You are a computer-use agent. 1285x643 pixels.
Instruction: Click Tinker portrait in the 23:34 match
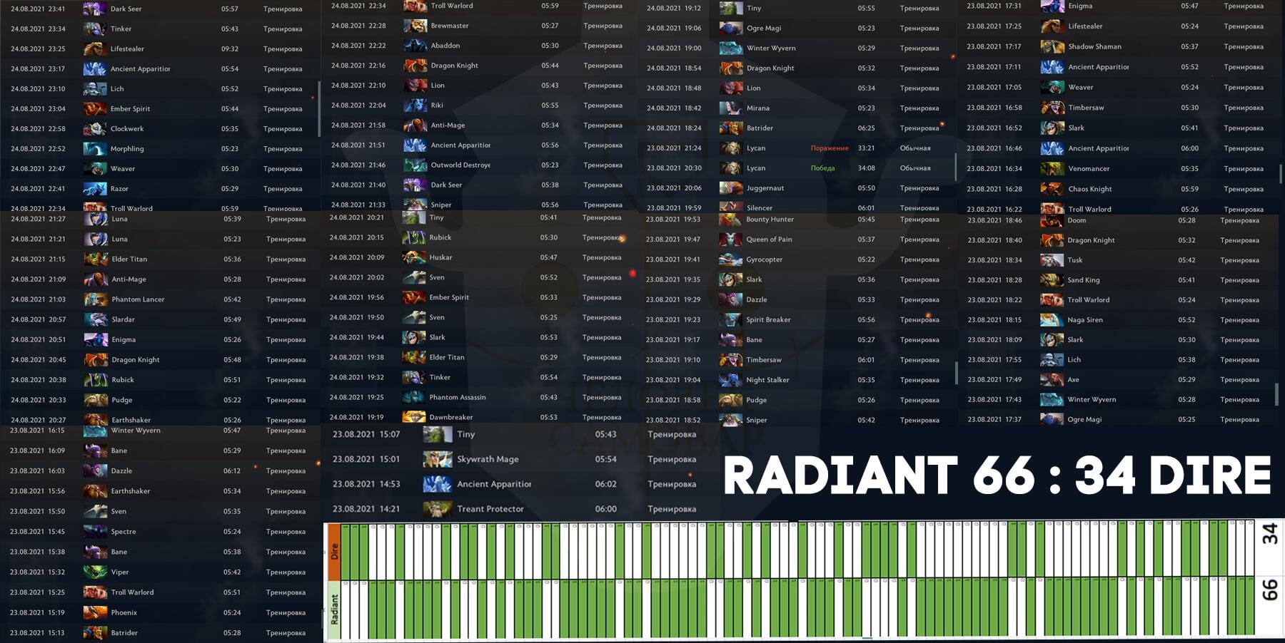(95, 29)
